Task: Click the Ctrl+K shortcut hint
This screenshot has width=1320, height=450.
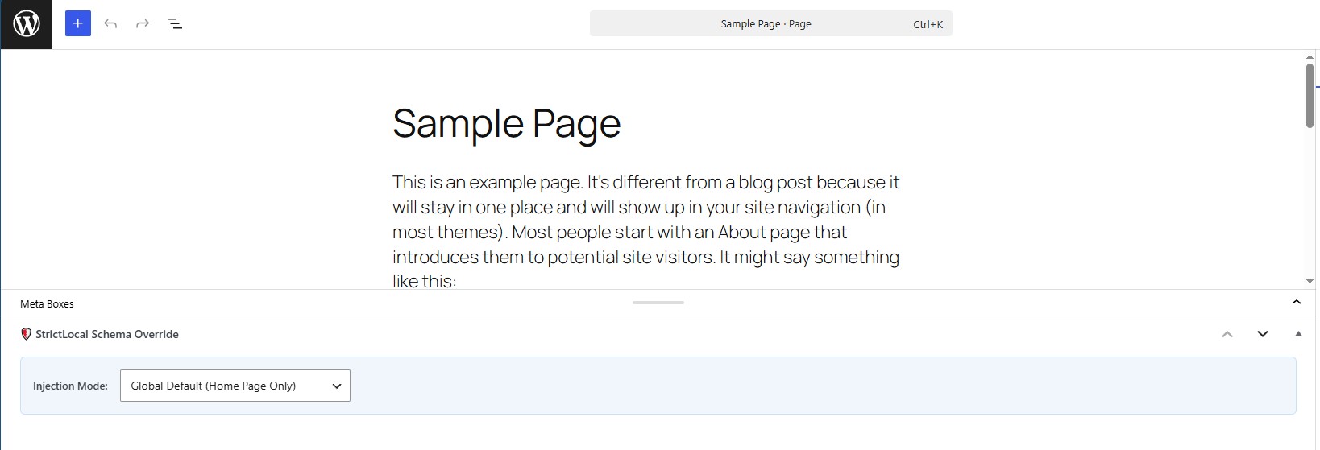Action: click(928, 24)
